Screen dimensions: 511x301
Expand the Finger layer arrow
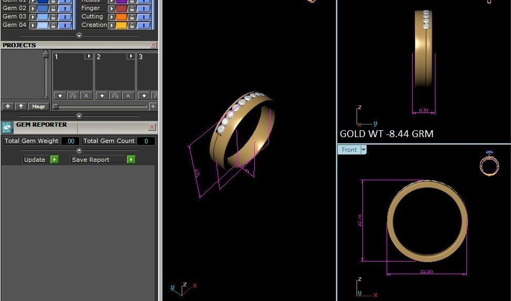click(x=112, y=8)
